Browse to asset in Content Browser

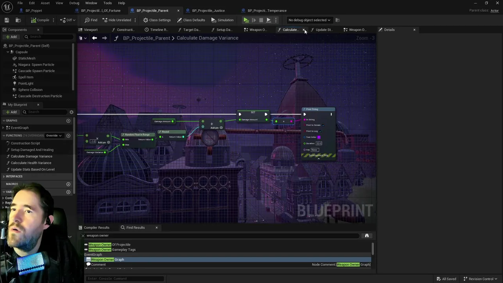pyautogui.click(x=18, y=20)
